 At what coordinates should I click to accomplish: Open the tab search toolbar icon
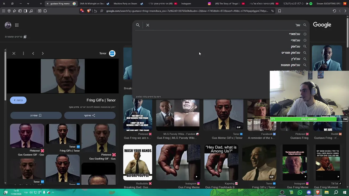pos(40,11)
